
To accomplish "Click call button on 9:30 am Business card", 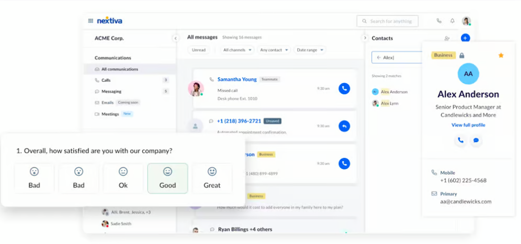I will point(344,164).
